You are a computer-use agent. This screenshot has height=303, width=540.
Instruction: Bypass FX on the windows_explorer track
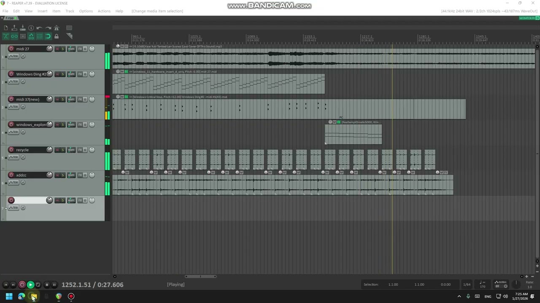pos(85,125)
